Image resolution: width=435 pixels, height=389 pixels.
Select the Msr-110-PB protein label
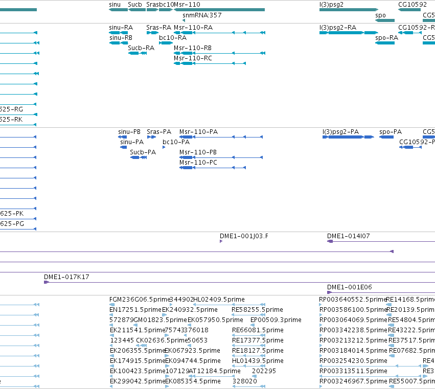click(x=198, y=152)
